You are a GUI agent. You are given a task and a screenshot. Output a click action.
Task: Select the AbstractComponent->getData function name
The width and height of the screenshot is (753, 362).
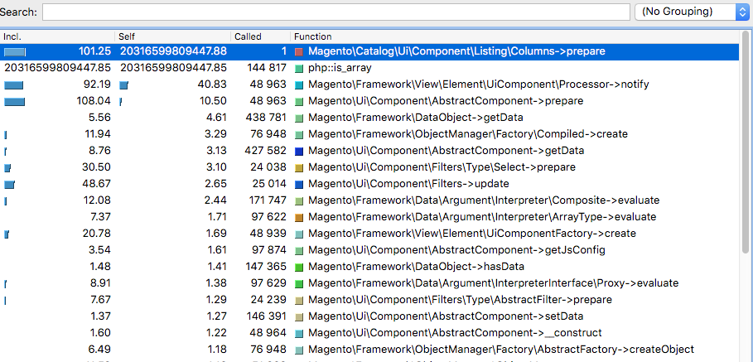(446, 151)
